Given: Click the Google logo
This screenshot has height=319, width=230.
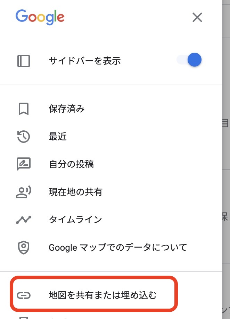Looking at the screenshot, I should 40,17.
